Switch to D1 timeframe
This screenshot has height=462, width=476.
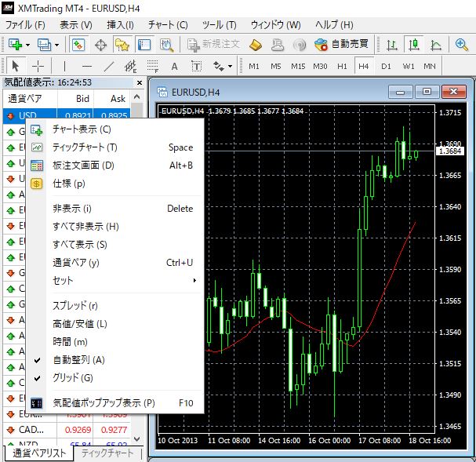click(386, 66)
